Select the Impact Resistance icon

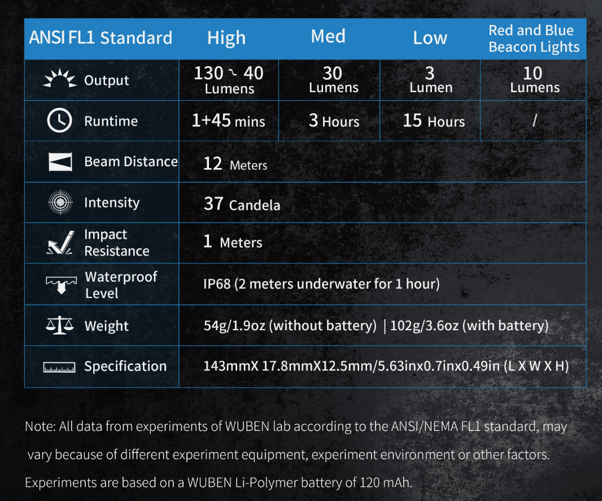[59, 243]
